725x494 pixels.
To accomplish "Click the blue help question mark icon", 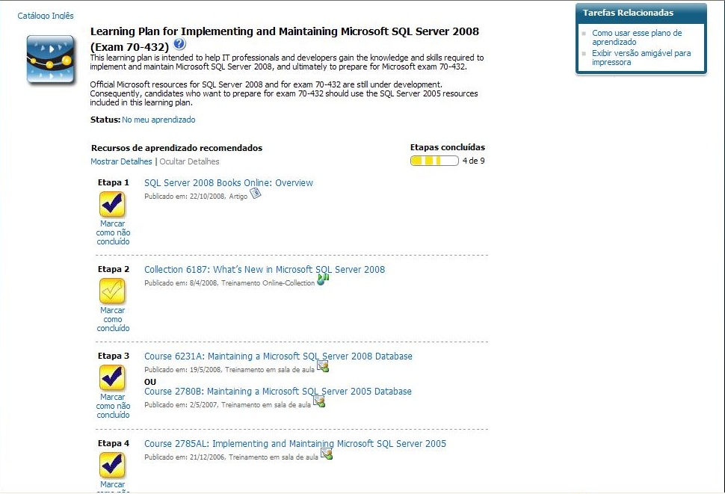I will tap(179, 45).
